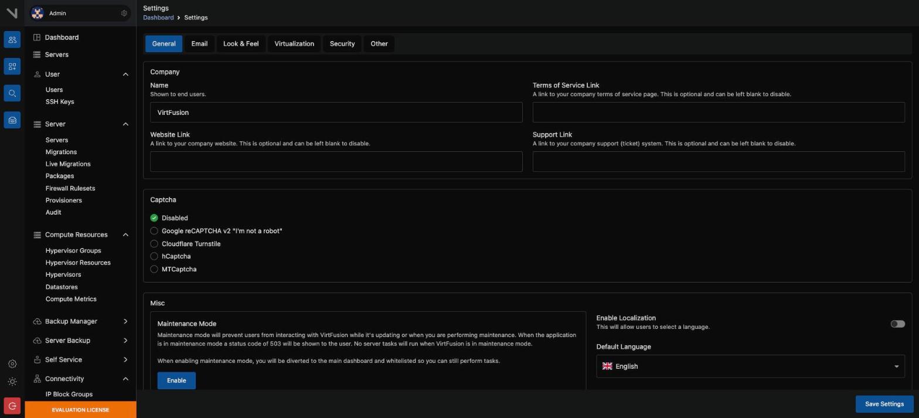Image resolution: width=919 pixels, height=418 pixels.
Task: Click the Server section stack icon
Action: [x=37, y=124]
